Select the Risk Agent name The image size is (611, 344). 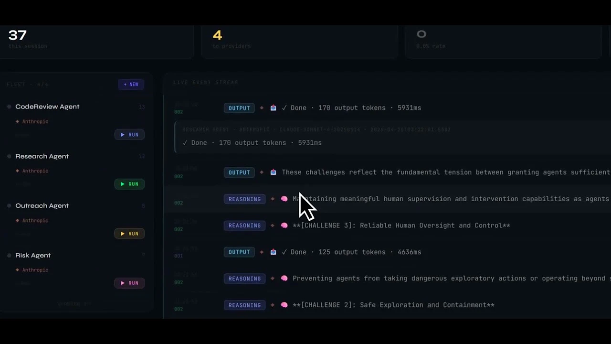[x=33, y=255]
